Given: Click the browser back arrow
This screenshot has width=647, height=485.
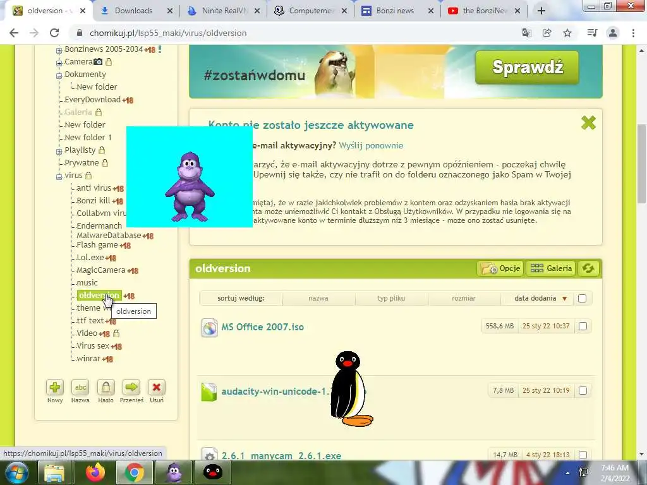Looking at the screenshot, I should 14,33.
